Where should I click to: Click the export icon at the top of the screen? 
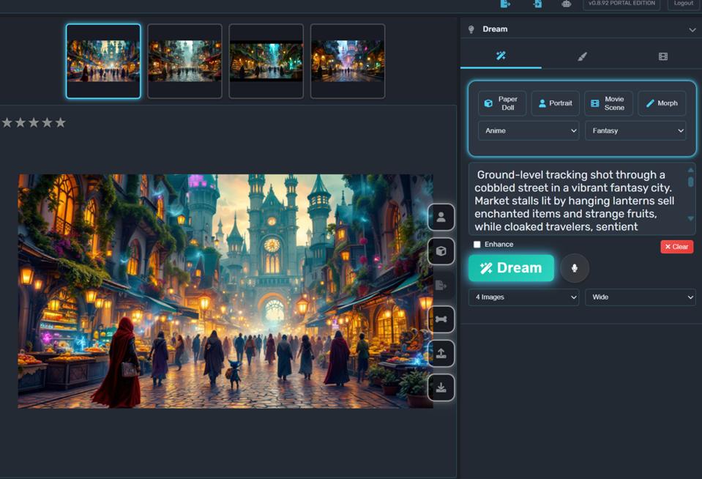(506, 5)
